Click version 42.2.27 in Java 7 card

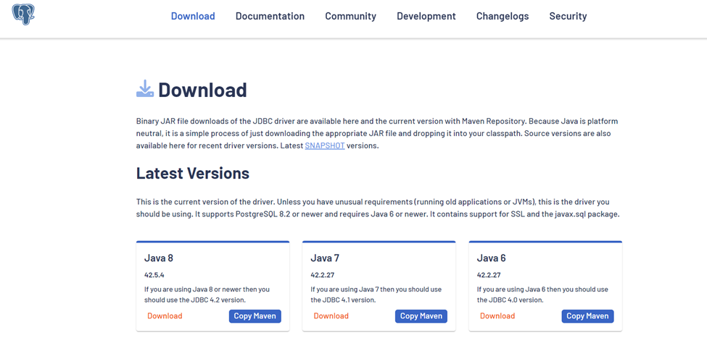coord(323,275)
